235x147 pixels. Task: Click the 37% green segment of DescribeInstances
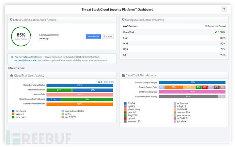point(59,90)
